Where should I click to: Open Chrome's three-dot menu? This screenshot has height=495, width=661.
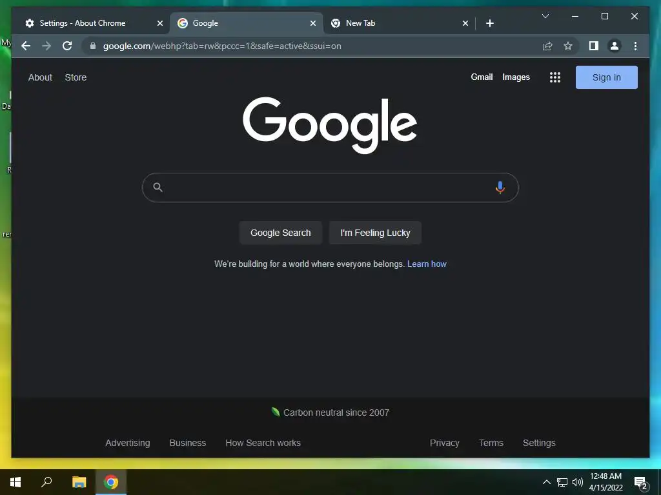[x=635, y=46]
